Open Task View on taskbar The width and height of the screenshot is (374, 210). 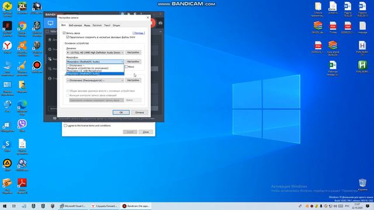pos(14,206)
